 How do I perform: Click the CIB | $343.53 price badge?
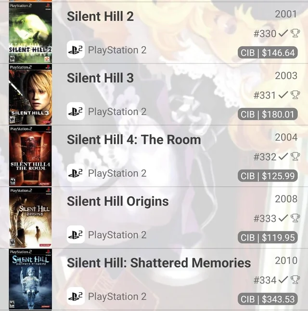pyautogui.click(x=268, y=299)
